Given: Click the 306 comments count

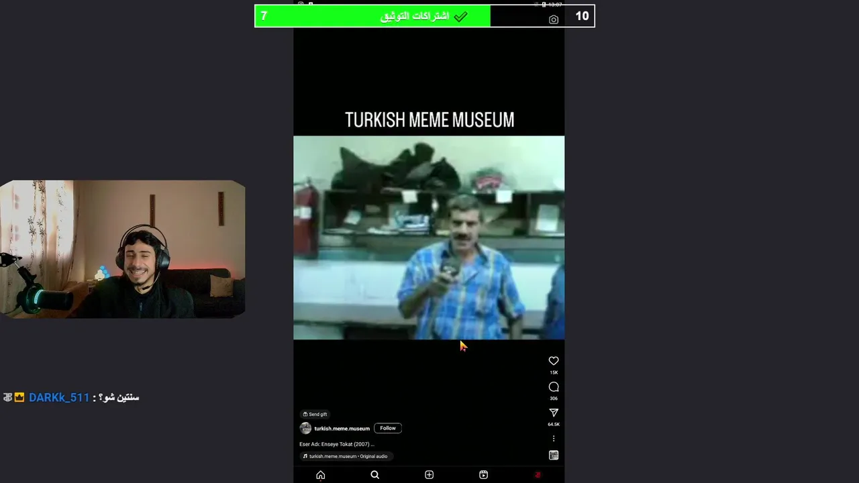Looking at the screenshot, I should 554,398.
